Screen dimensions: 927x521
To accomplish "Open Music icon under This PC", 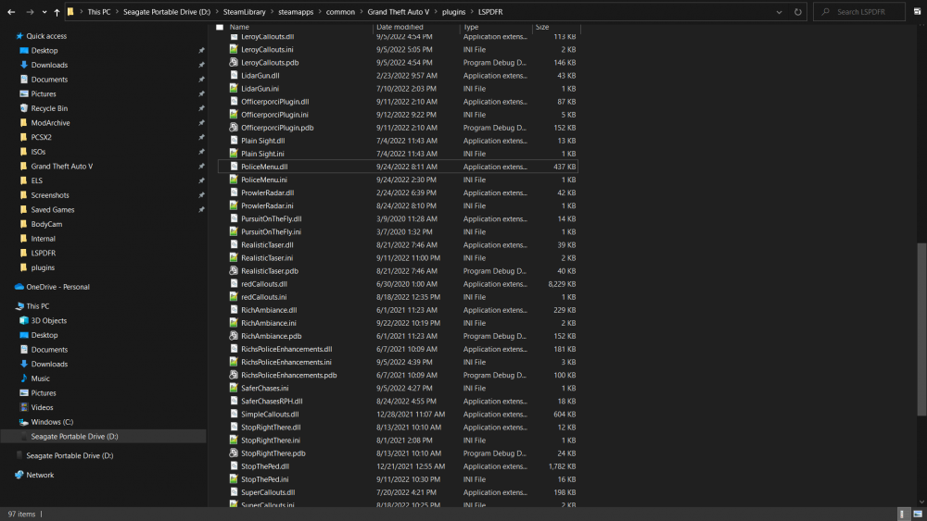I will coord(24,378).
